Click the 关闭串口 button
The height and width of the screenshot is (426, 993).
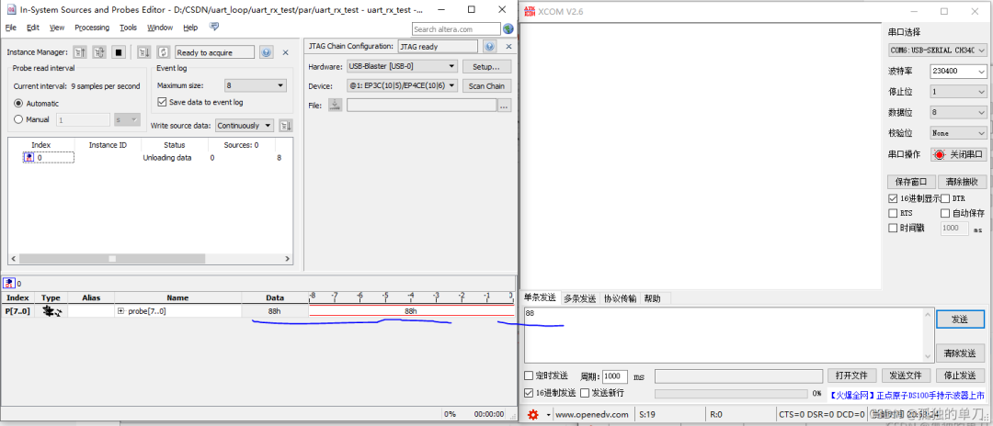[x=958, y=154]
